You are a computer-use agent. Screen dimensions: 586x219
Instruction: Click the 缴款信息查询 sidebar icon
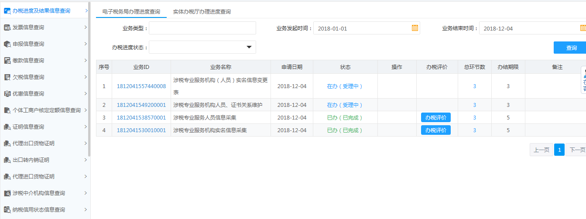click(7, 61)
